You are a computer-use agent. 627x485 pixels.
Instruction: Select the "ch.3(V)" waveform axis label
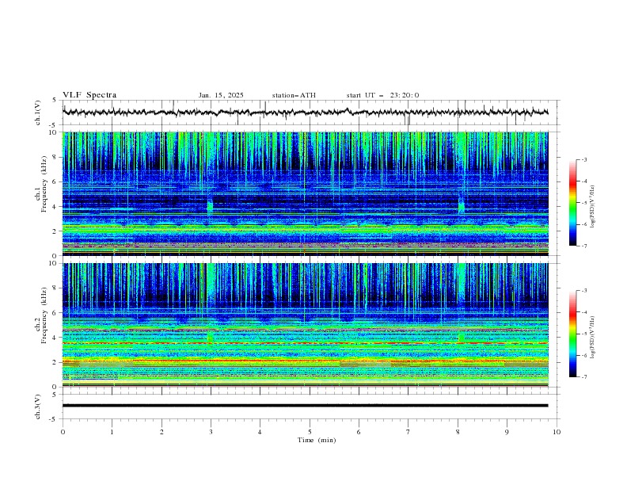pyautogui.click(x=38, y=407)
